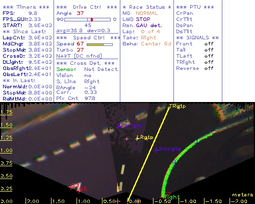Screen dimensions: 255x204
Task: Click the yellow TRgtp cross marker
Action: tap(169, 107)
